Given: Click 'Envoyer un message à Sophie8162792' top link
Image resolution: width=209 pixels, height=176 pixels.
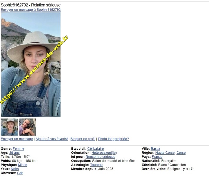Looking at the screenshot, I should 31,10.
